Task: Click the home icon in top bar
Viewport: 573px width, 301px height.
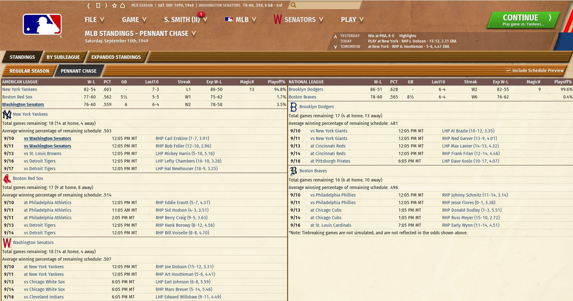Action: coord(123,5)
